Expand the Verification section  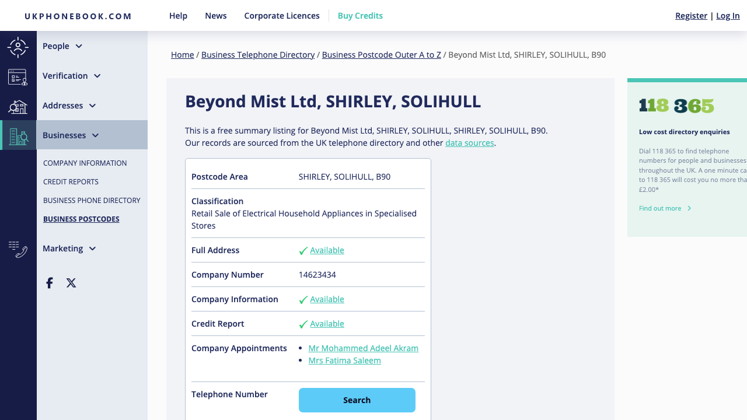(x=98, y=76)
